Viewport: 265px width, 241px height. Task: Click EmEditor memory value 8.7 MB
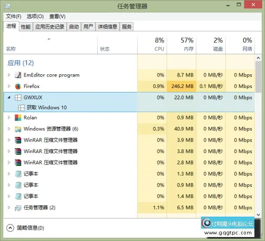185,75
